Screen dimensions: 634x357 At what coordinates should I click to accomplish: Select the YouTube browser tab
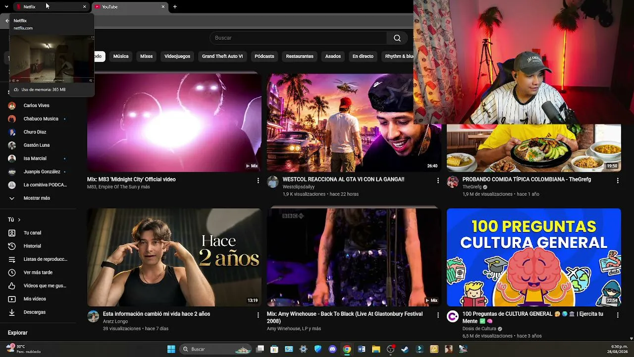[x=130, y=6]
